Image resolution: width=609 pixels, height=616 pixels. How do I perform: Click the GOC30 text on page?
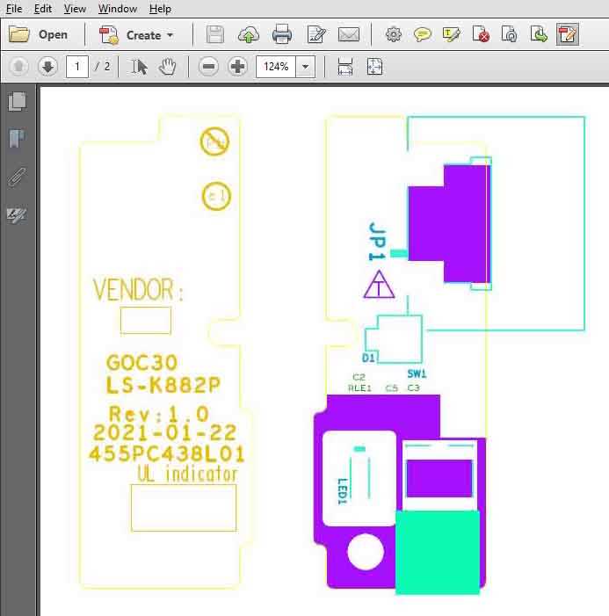tap(141, 363)
